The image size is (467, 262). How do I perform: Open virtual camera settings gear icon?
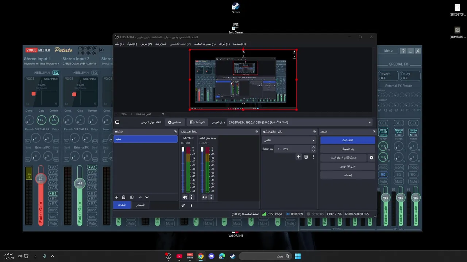pyautogui.click(x=371, y=158)
